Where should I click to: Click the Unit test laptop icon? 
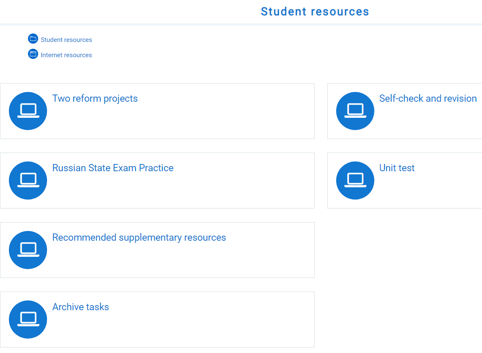[355, 180]
